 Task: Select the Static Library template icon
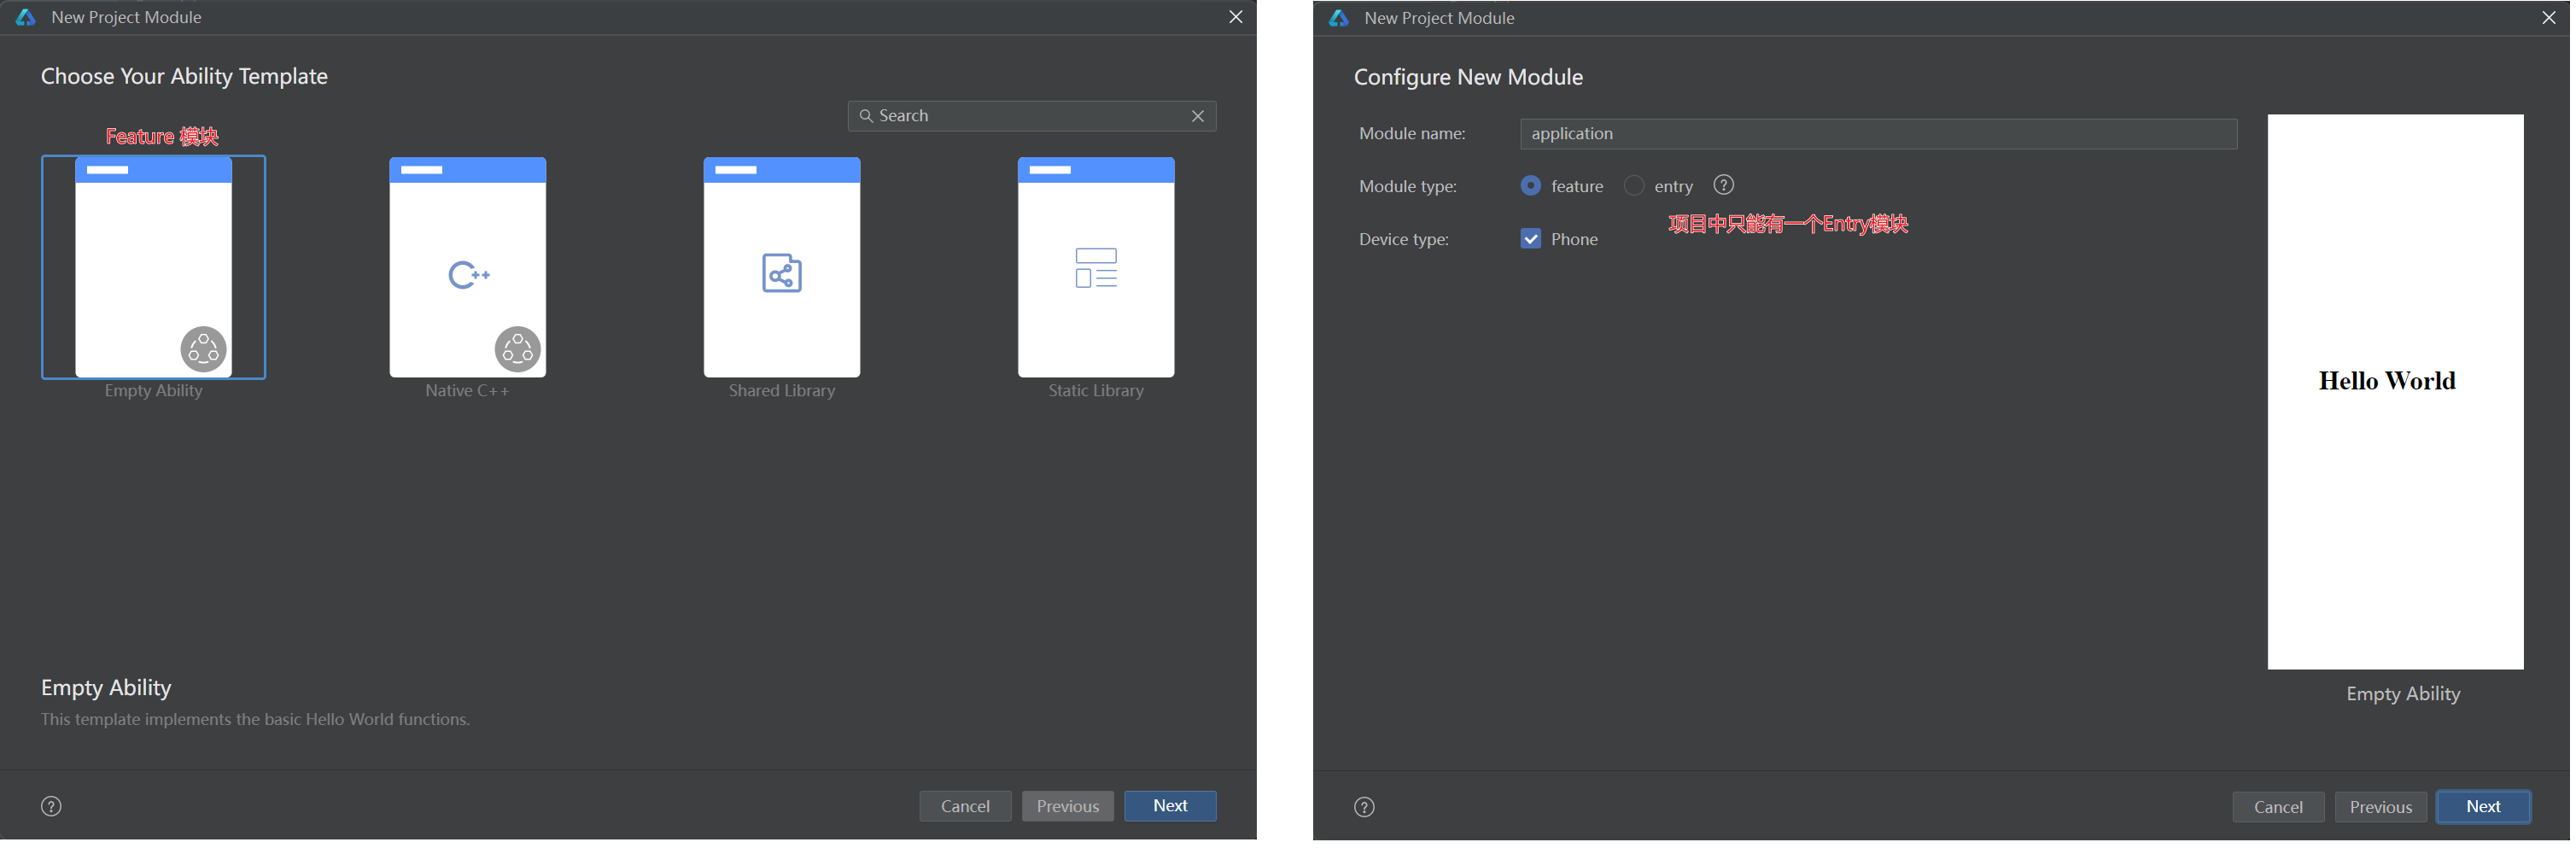coord(1096,267)
